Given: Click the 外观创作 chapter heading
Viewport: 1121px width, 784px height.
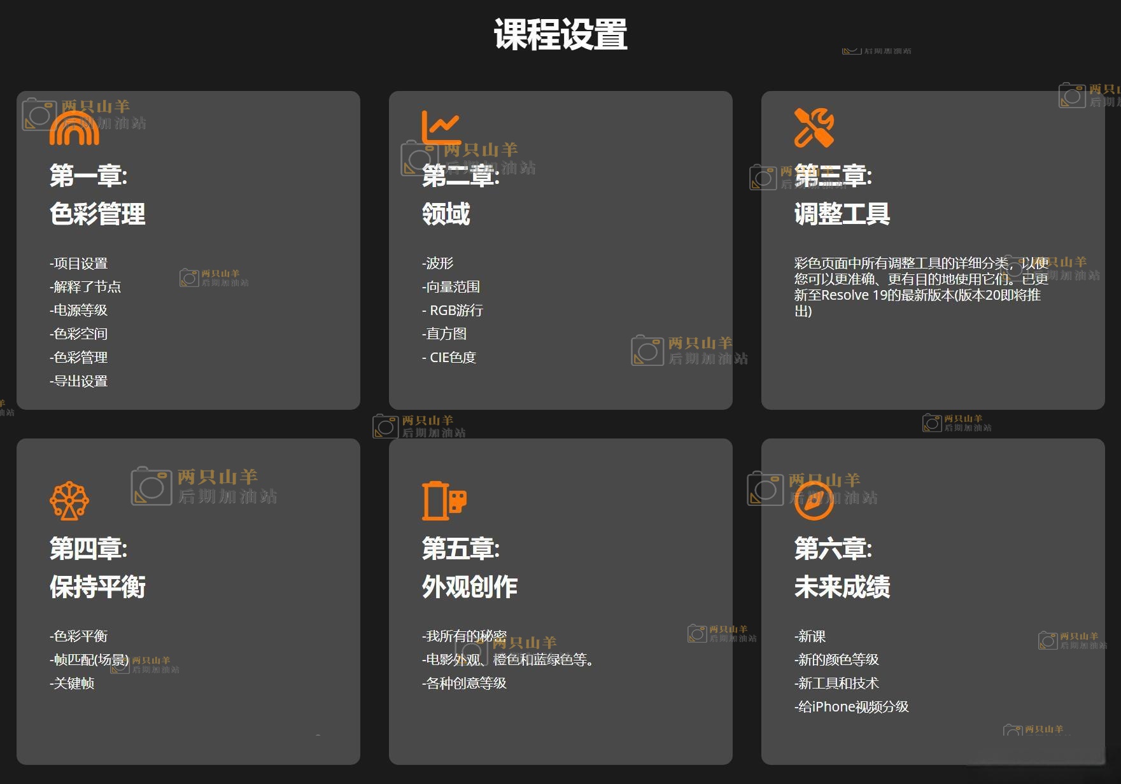Looking at the screenshot, I should (470, 587).
